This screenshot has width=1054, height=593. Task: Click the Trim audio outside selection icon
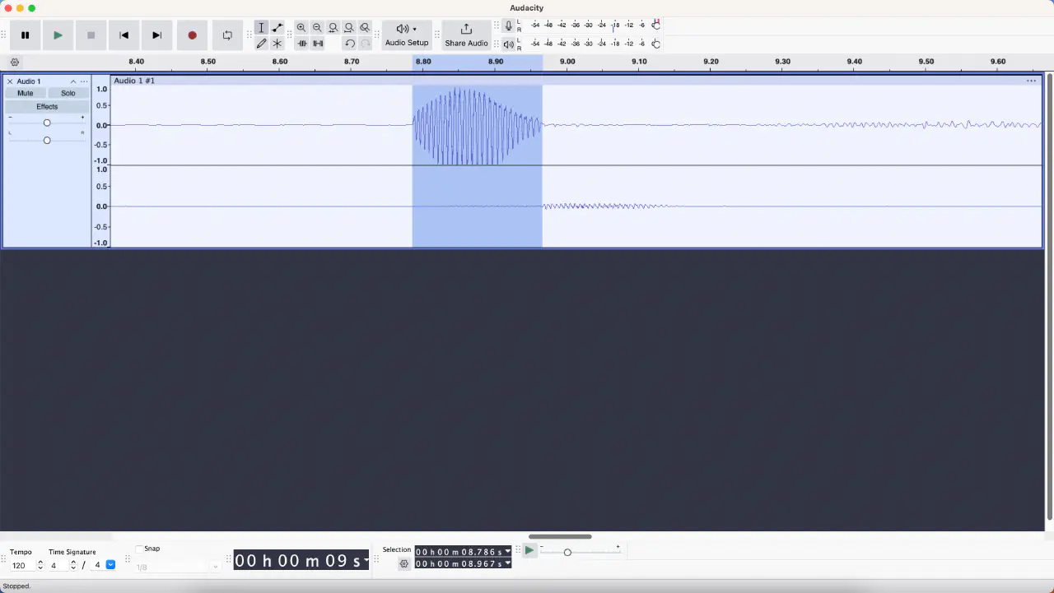coord(302,44)
